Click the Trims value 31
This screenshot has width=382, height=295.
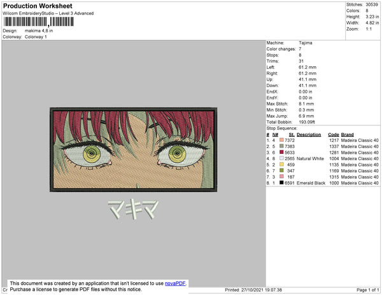tap(301, 61)
